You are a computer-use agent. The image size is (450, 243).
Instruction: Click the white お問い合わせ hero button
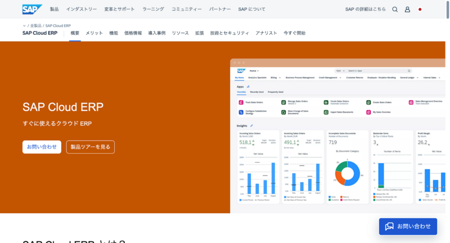point(42,147)
